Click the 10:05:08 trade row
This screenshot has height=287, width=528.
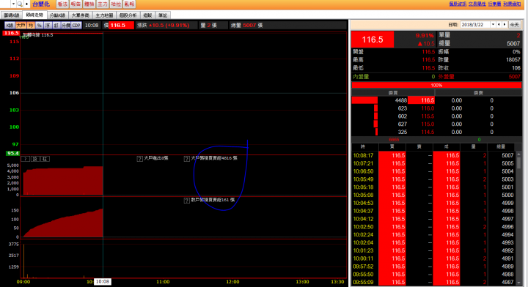tap(433, 195)
